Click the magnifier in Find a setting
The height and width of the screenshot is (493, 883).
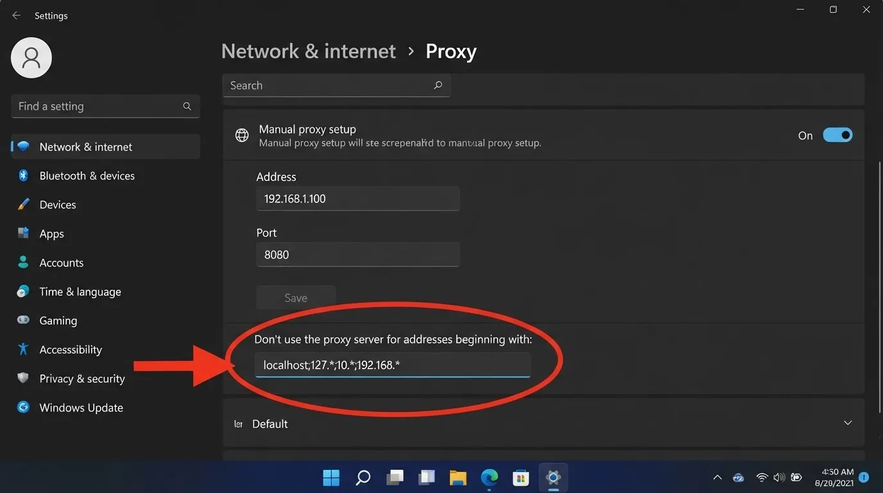click(187, 107)
